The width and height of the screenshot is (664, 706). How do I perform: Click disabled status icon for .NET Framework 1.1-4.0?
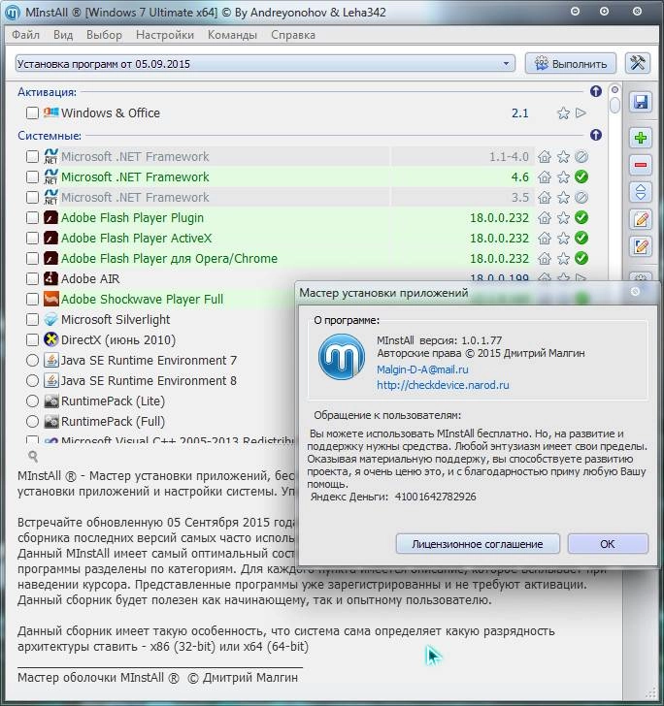tap(581, 157)
